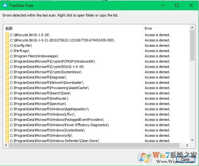Click folder icon of Microsoft\Diagnosis row
Image resolution: width=199 pixels, height=166 pixels.
click(x=7, y=77)
